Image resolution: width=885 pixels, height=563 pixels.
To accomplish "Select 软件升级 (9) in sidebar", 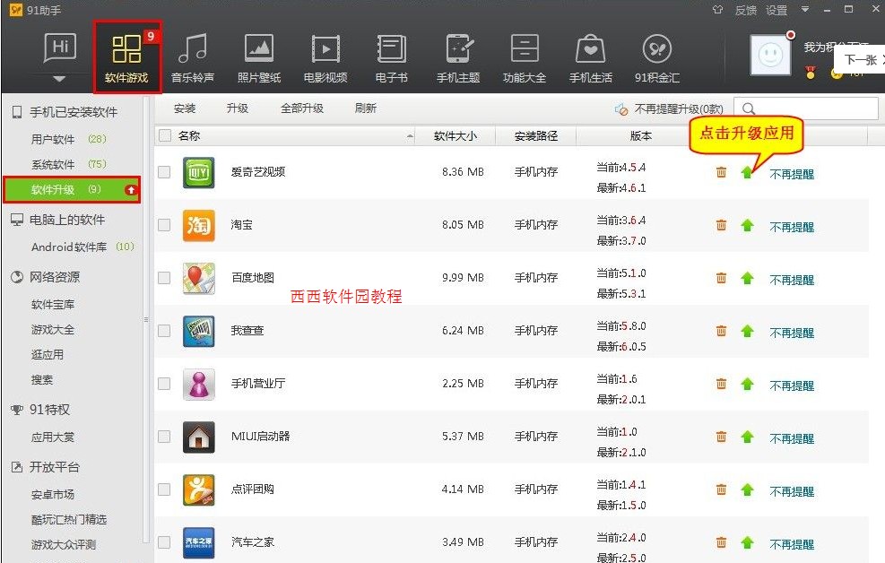I will point(72,189).
